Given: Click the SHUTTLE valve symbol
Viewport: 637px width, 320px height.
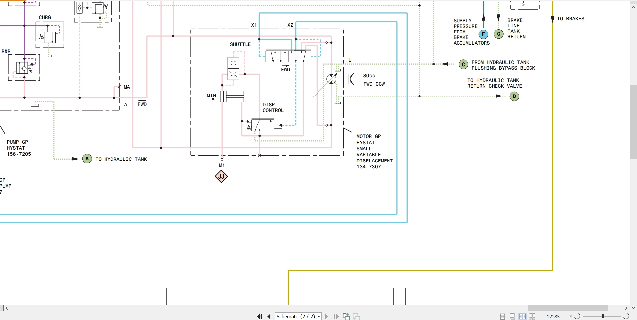Looking at the screenshot, I should [x=233, y=69].
